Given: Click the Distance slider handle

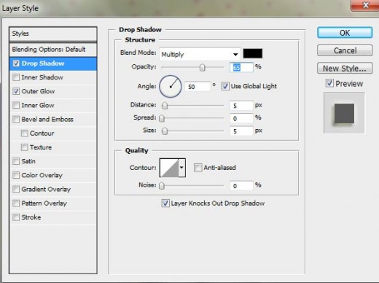Looking at the screenshot, I should click(x=165, y=106).
